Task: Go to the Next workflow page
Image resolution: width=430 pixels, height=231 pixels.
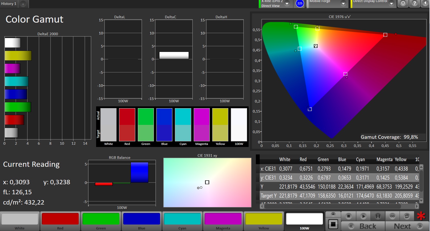Action: pos(407,226)
